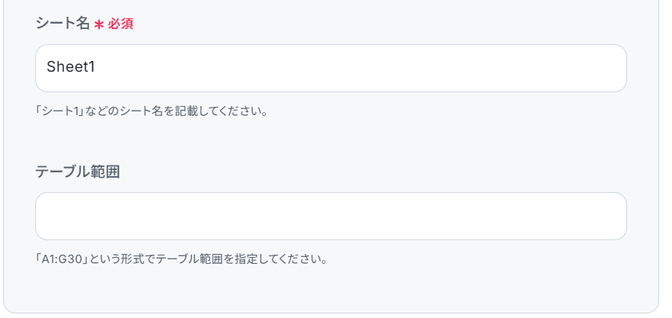
Task: Click the red 必須 required marker
Action: 120,24
